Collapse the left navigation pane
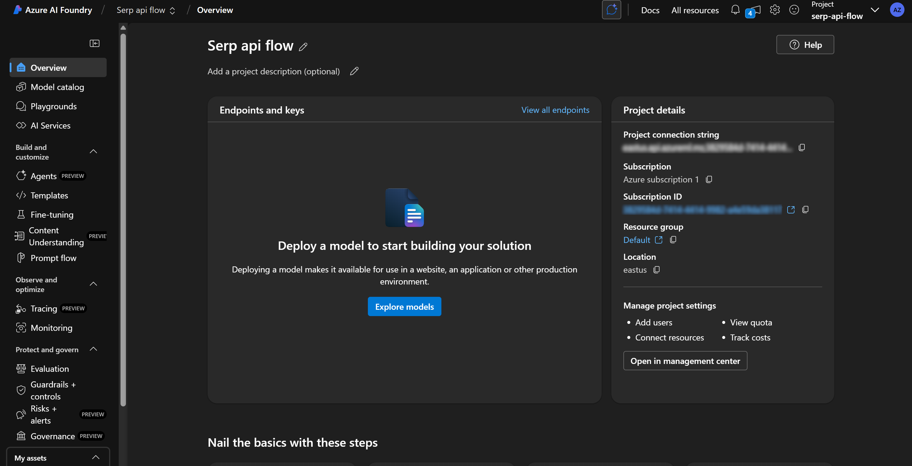The image size is (912, 466). (95, 43)
